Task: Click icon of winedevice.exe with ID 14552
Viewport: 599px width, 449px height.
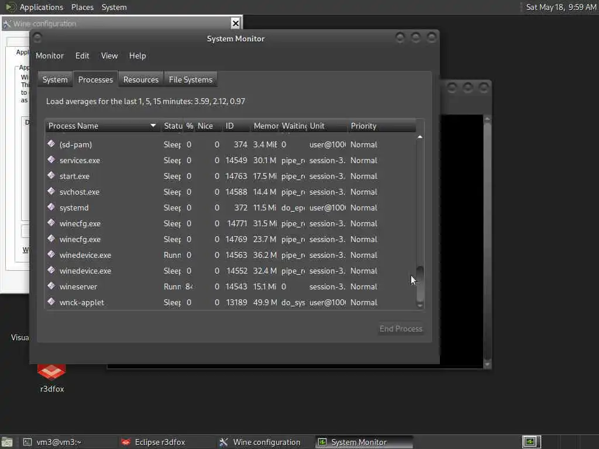Action: (x=51, y=270)
